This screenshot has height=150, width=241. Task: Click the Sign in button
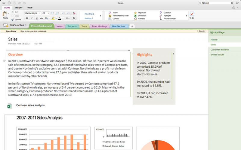click(x=202, y=31)
